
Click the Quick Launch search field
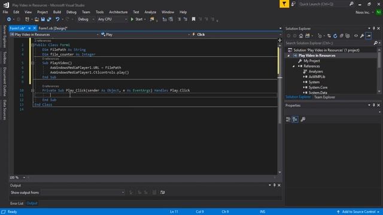coord(323,4)
